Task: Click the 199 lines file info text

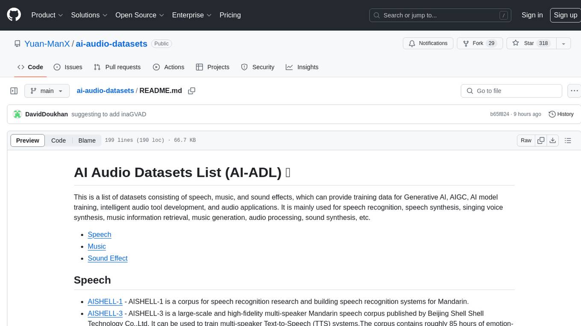Action: 150,140
